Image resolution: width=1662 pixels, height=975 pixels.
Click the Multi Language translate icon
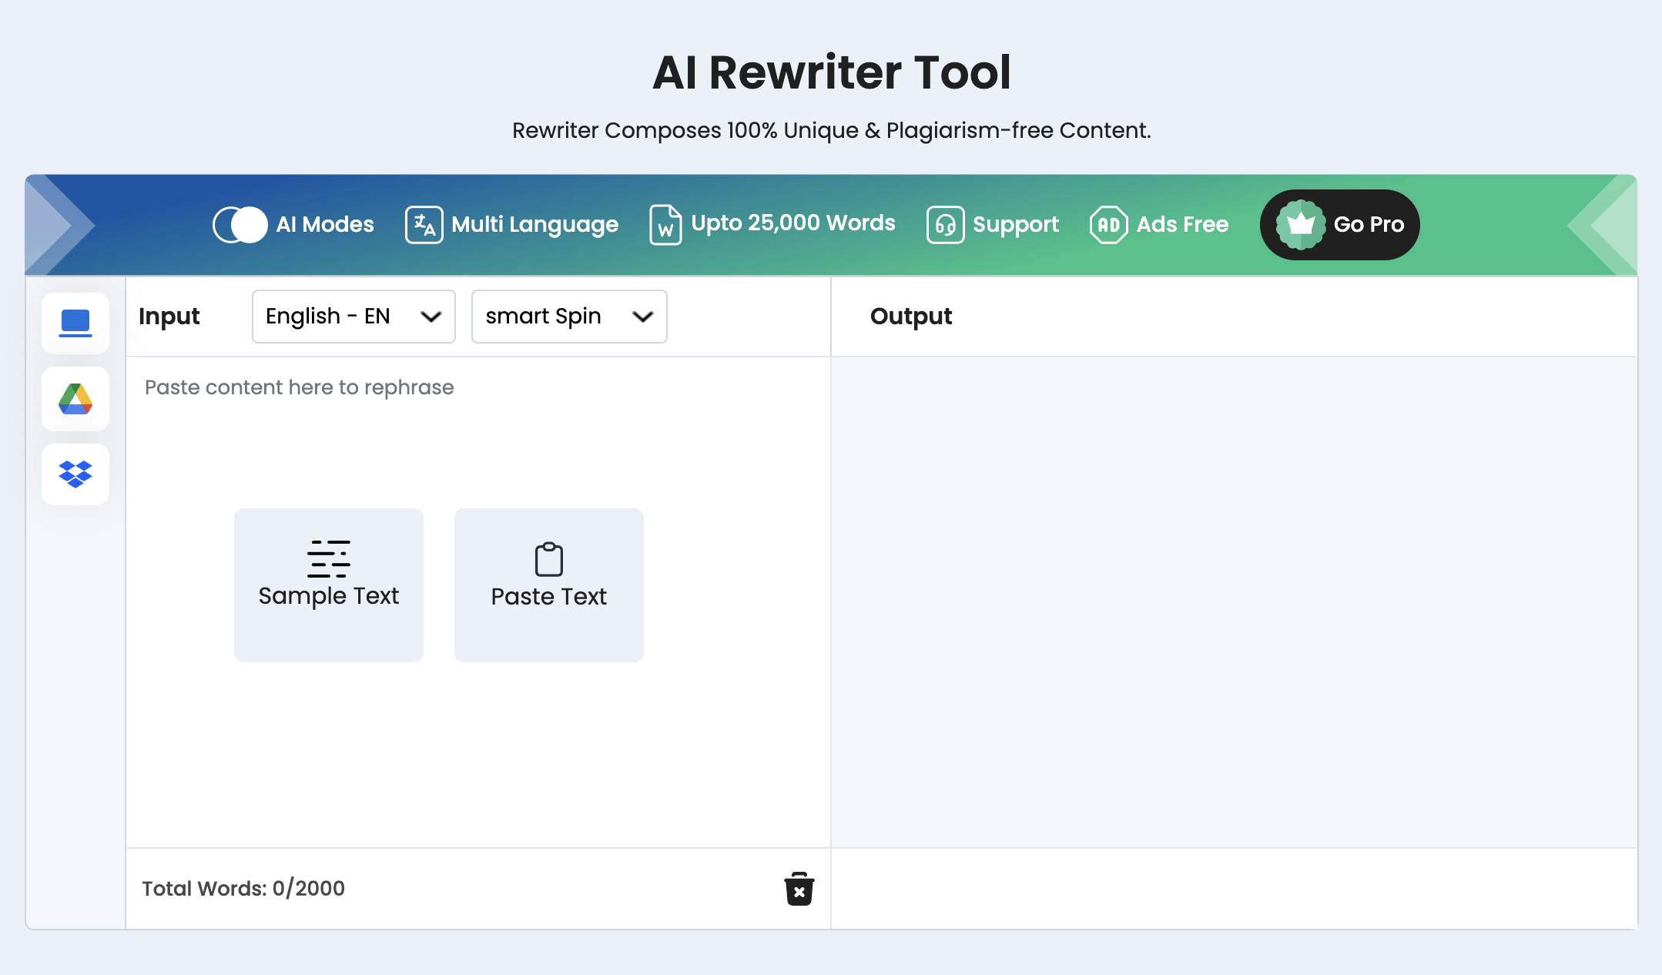pos(424,225)
